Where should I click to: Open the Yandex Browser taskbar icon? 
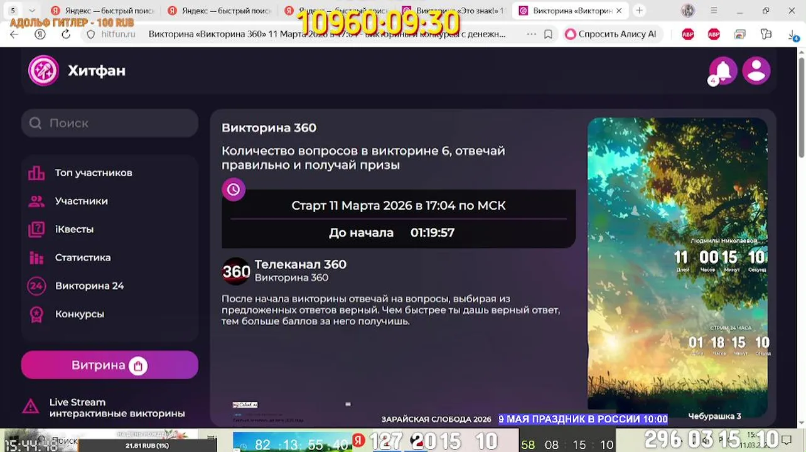coord(358,440)
